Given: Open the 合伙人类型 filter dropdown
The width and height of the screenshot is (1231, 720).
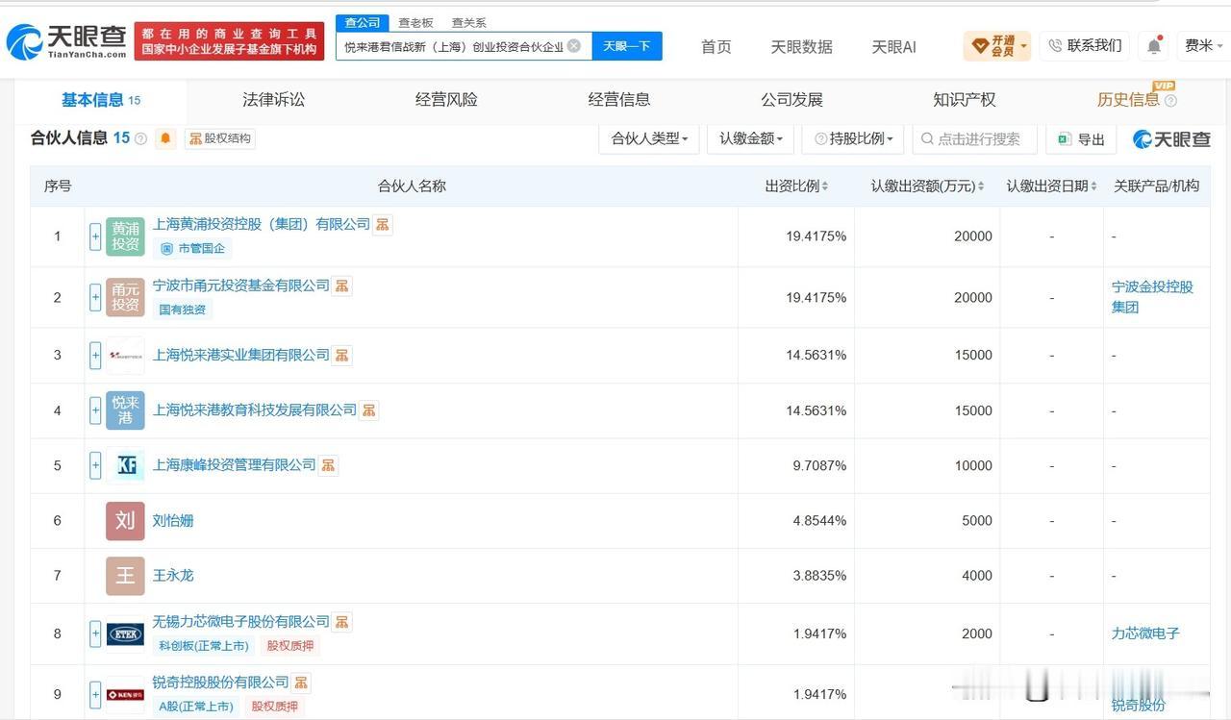Looking at the screenshot, I should click(649, 138).
